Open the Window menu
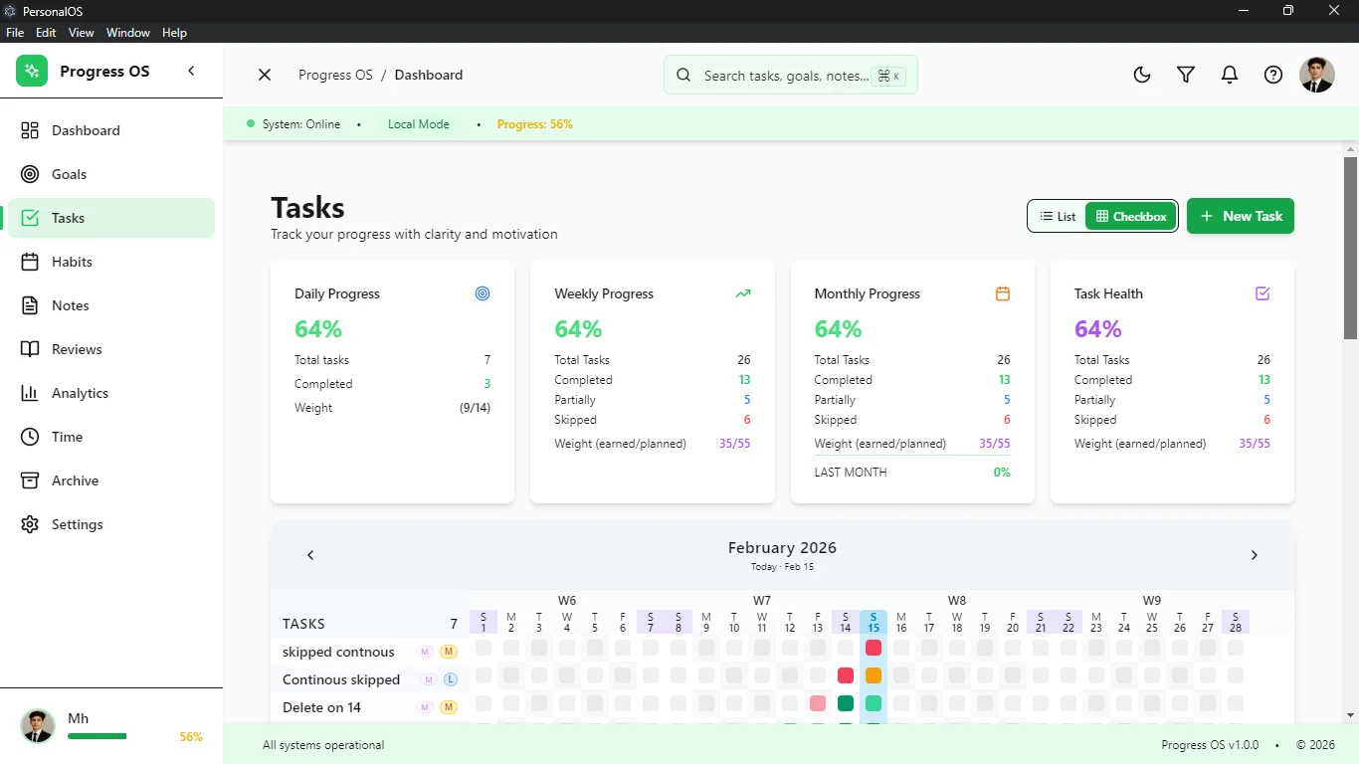 (x=128, y=33)
